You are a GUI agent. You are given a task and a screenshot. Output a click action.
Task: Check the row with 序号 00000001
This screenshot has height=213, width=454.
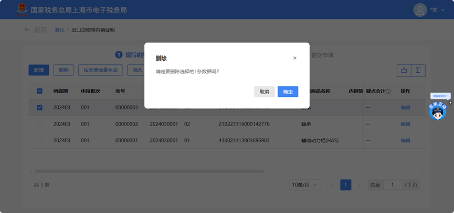(40, 140)
